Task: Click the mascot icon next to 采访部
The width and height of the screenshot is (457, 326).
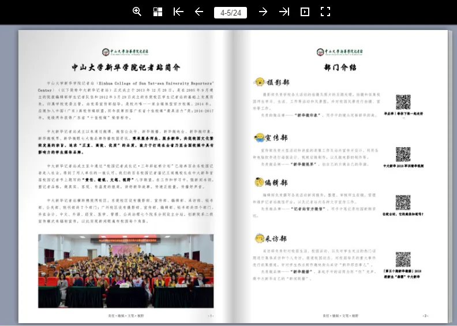Action: point(259,238)
